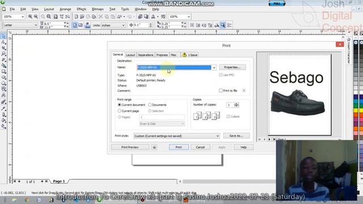Screen dimensions: 363x204
Task: Select the Pages radio button
Action: [120, 117]
